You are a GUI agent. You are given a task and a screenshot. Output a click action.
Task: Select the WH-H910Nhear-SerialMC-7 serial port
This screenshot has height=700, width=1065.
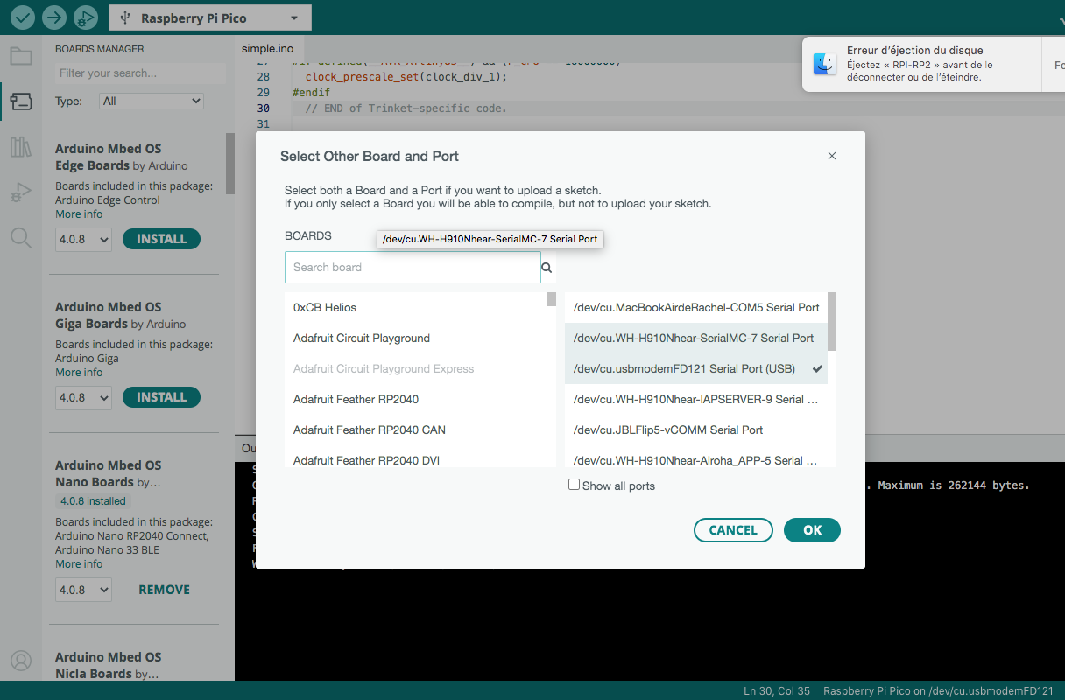696,339
